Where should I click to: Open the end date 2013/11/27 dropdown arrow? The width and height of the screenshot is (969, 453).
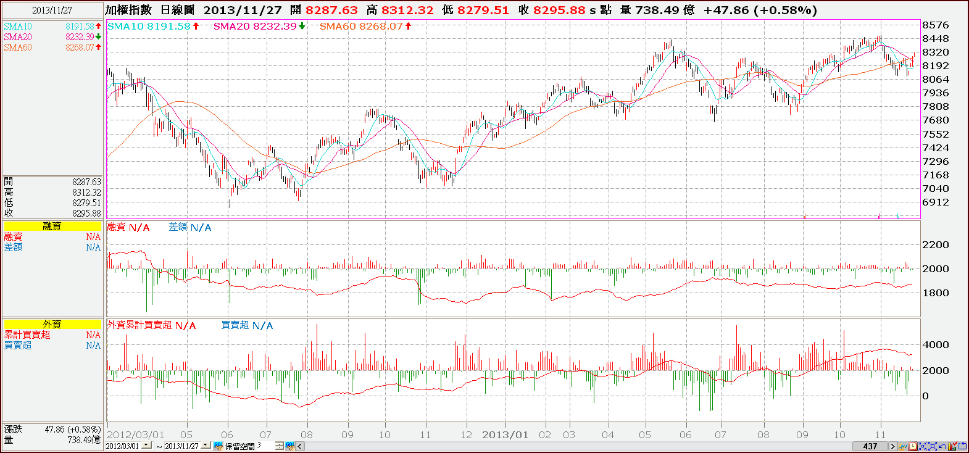tap(206, 446)
